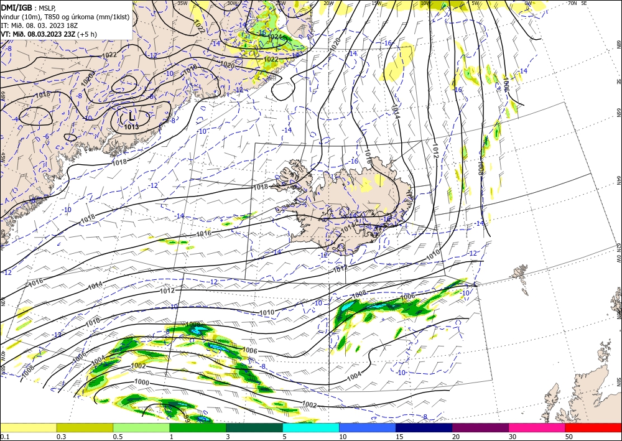Click the "15W" longitude label at top
Image resolution: width=622 pixels, height=441 pixels.
(376, 3)
